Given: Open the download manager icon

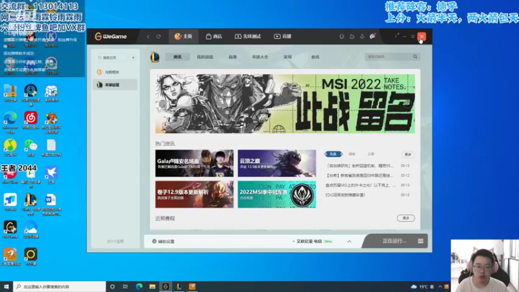Looking at the screenshot, I should point(362,36).
